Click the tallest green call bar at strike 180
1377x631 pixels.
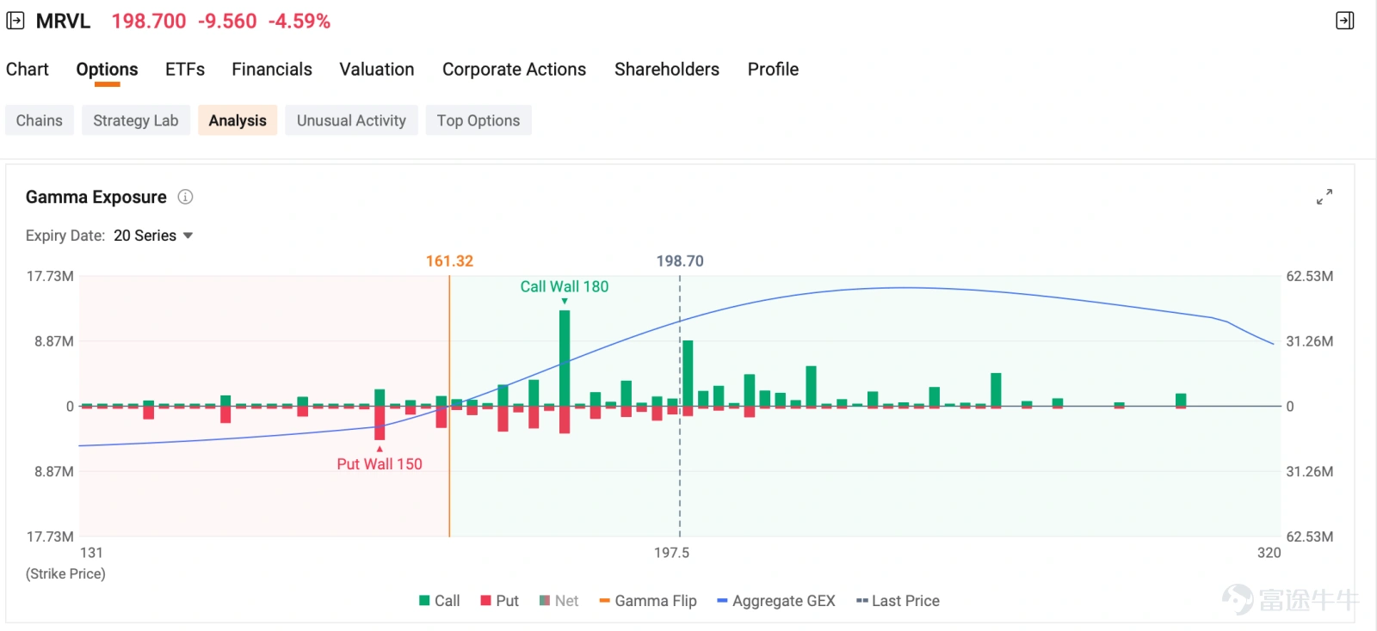coord(565,358)
